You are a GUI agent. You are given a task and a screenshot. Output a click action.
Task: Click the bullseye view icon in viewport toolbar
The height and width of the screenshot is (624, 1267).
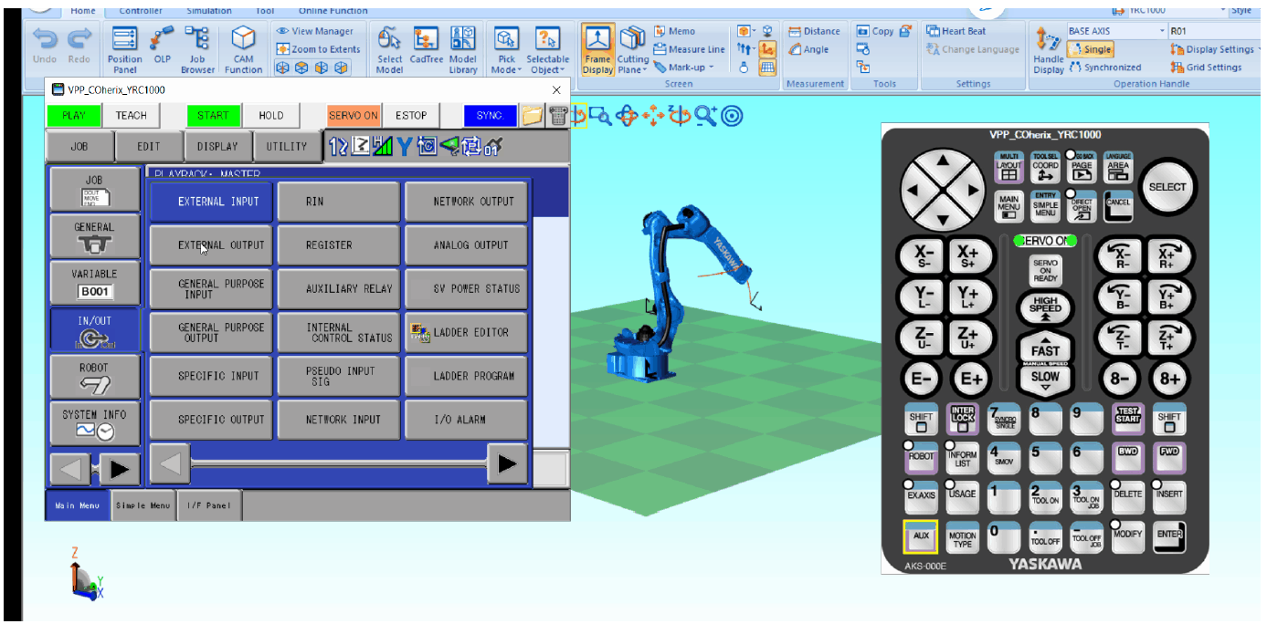pyautogui.click(x=733, y=115)
